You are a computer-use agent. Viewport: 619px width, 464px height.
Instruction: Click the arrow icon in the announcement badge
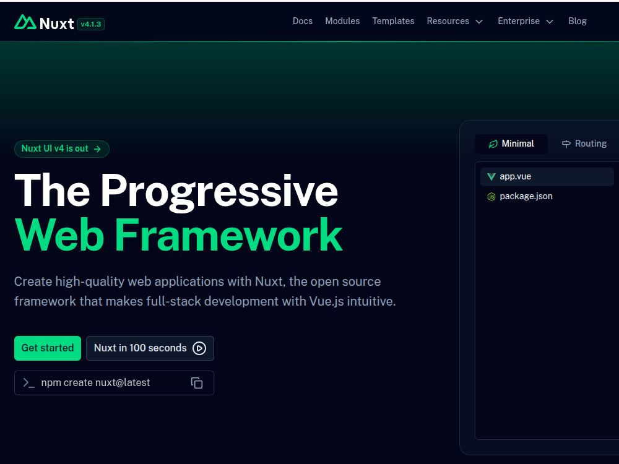tap(97, 148)
